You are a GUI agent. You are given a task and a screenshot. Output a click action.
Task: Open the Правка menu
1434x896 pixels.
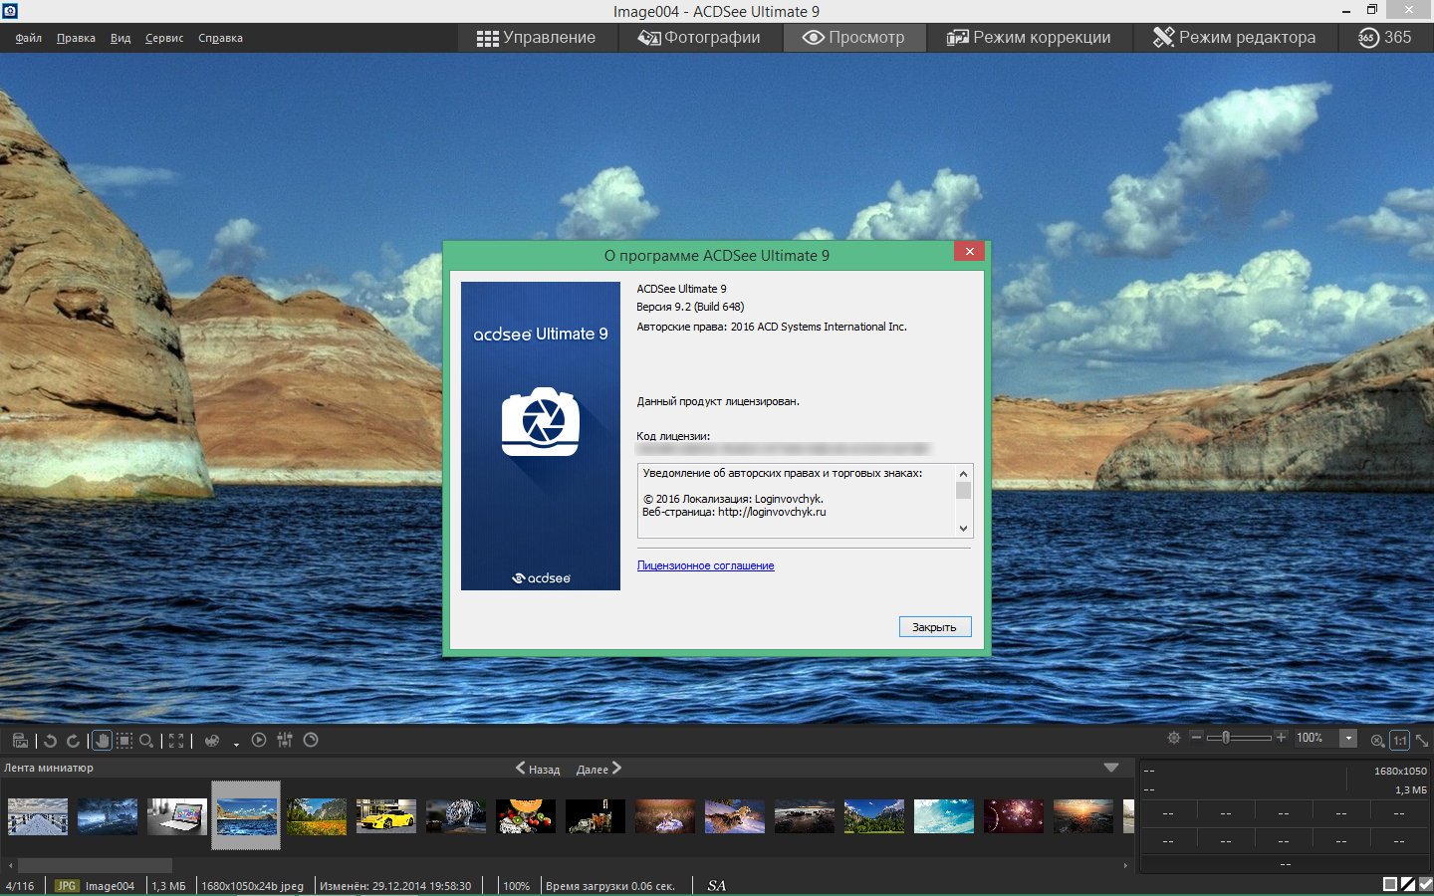tap(76, 38)
